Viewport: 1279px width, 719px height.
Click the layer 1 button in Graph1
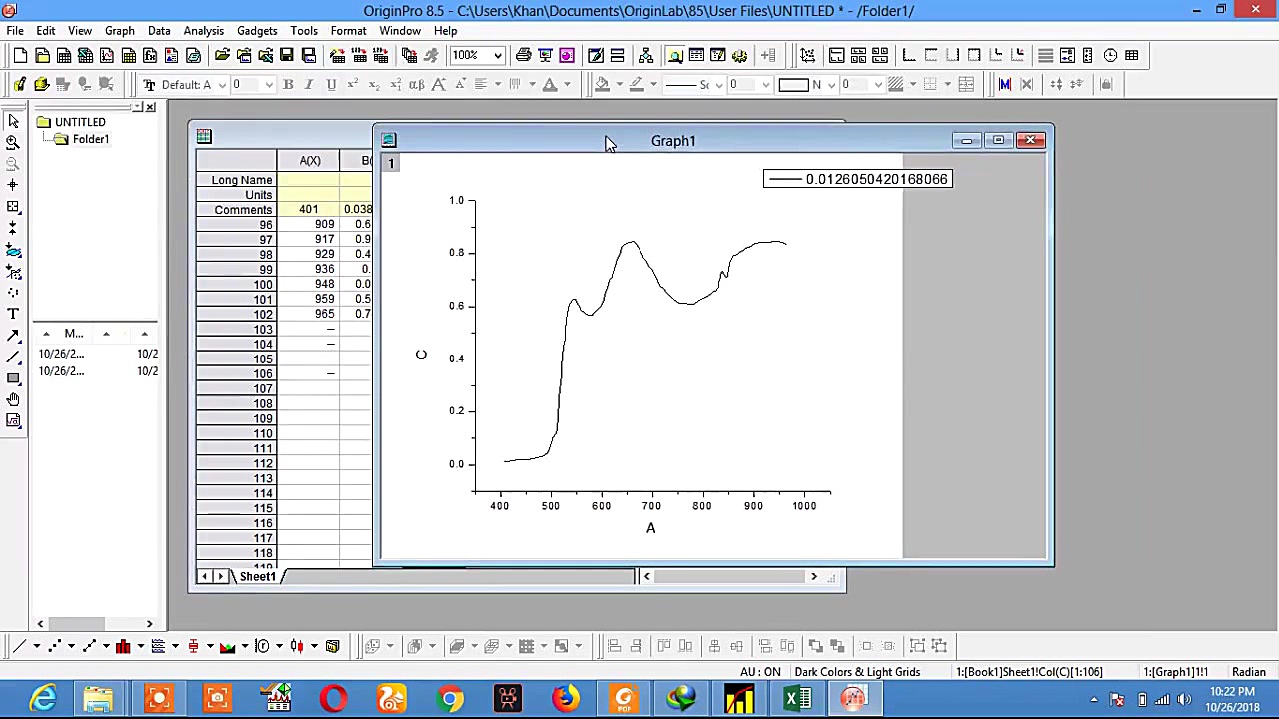391,163
